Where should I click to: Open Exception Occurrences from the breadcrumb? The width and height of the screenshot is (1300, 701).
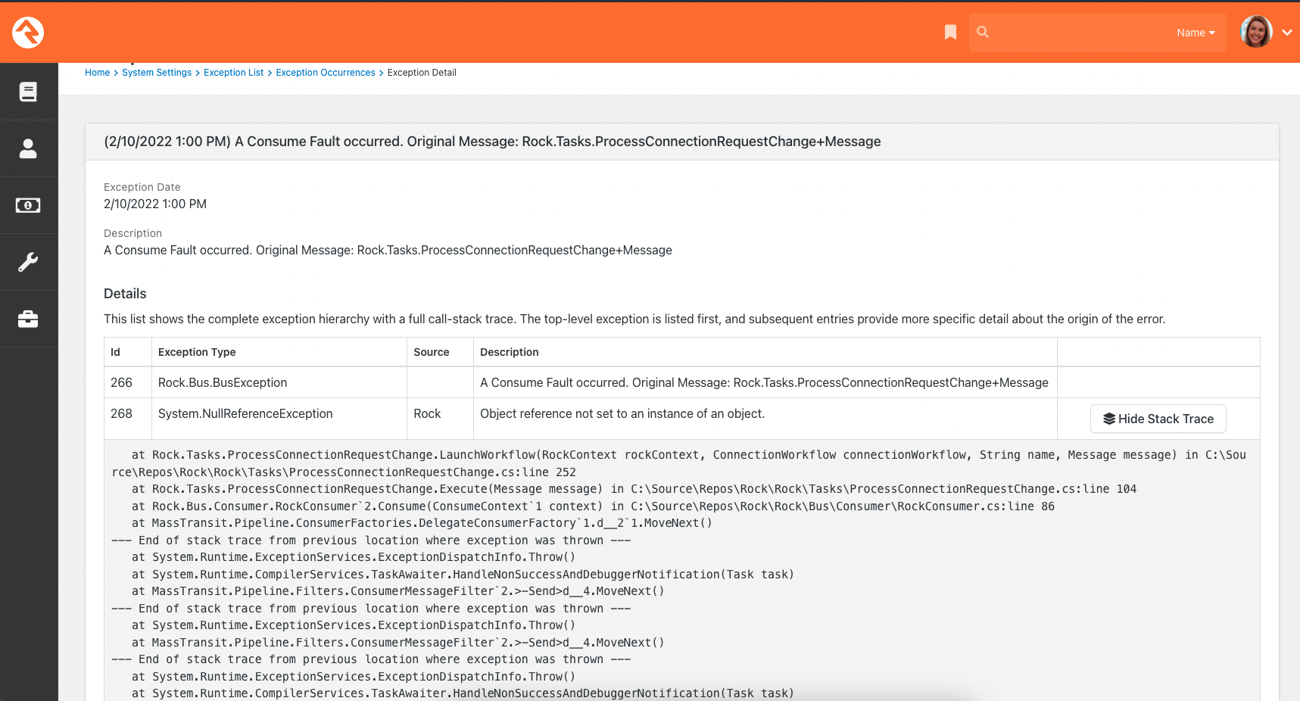[x=326, y=72]
